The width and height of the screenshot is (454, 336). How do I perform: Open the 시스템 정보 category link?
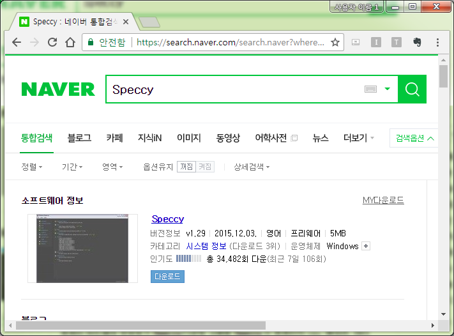[206, 246]
